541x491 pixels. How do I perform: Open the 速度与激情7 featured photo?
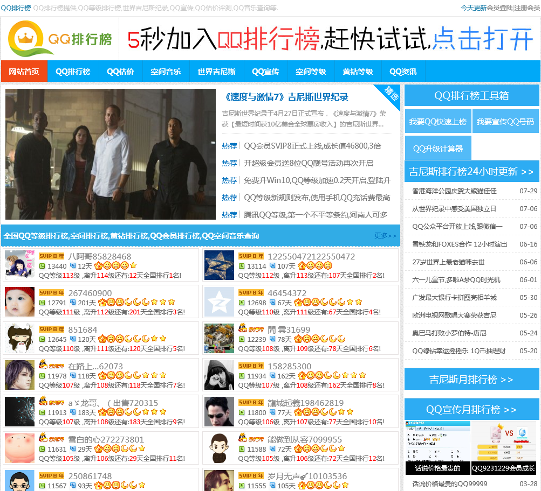[111, 155]
